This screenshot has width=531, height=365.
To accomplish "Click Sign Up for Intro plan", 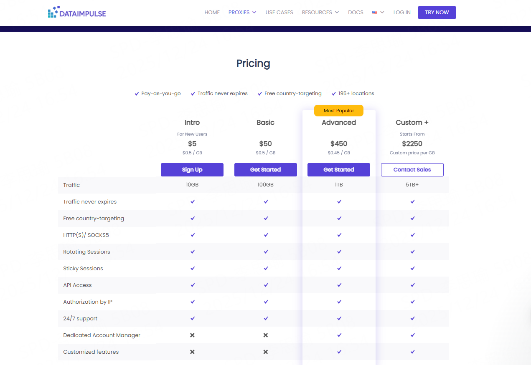I will click(x=192, y=170).
